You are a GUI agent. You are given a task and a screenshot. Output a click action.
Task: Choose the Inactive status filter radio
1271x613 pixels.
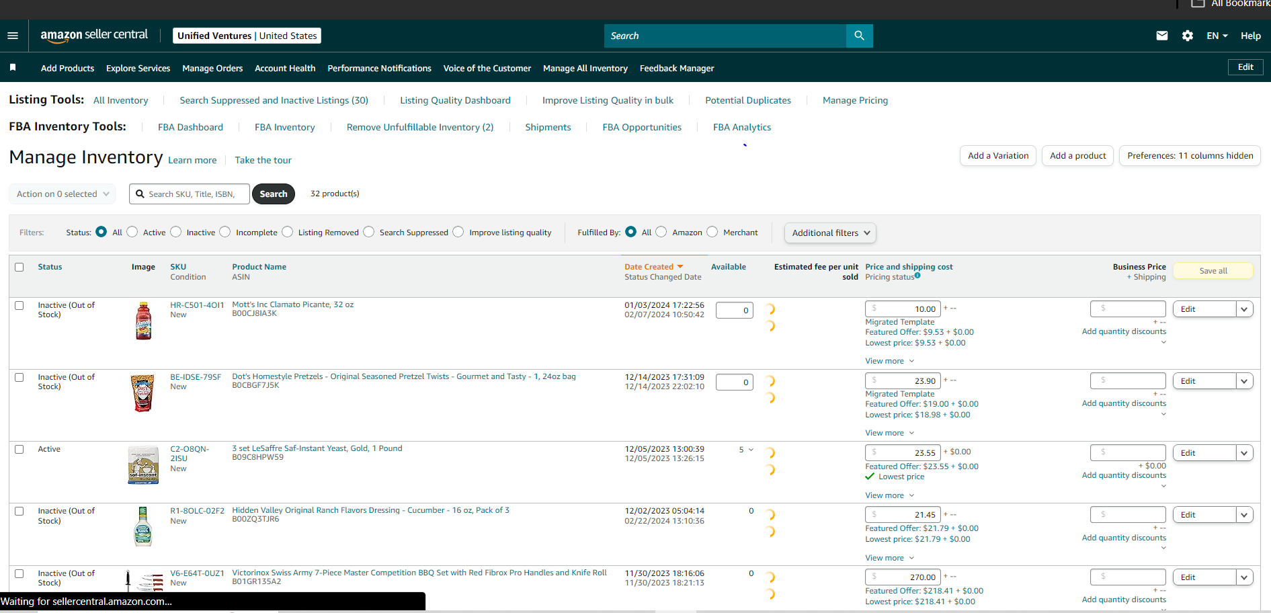pyautogui.click(x=176, y=232)
